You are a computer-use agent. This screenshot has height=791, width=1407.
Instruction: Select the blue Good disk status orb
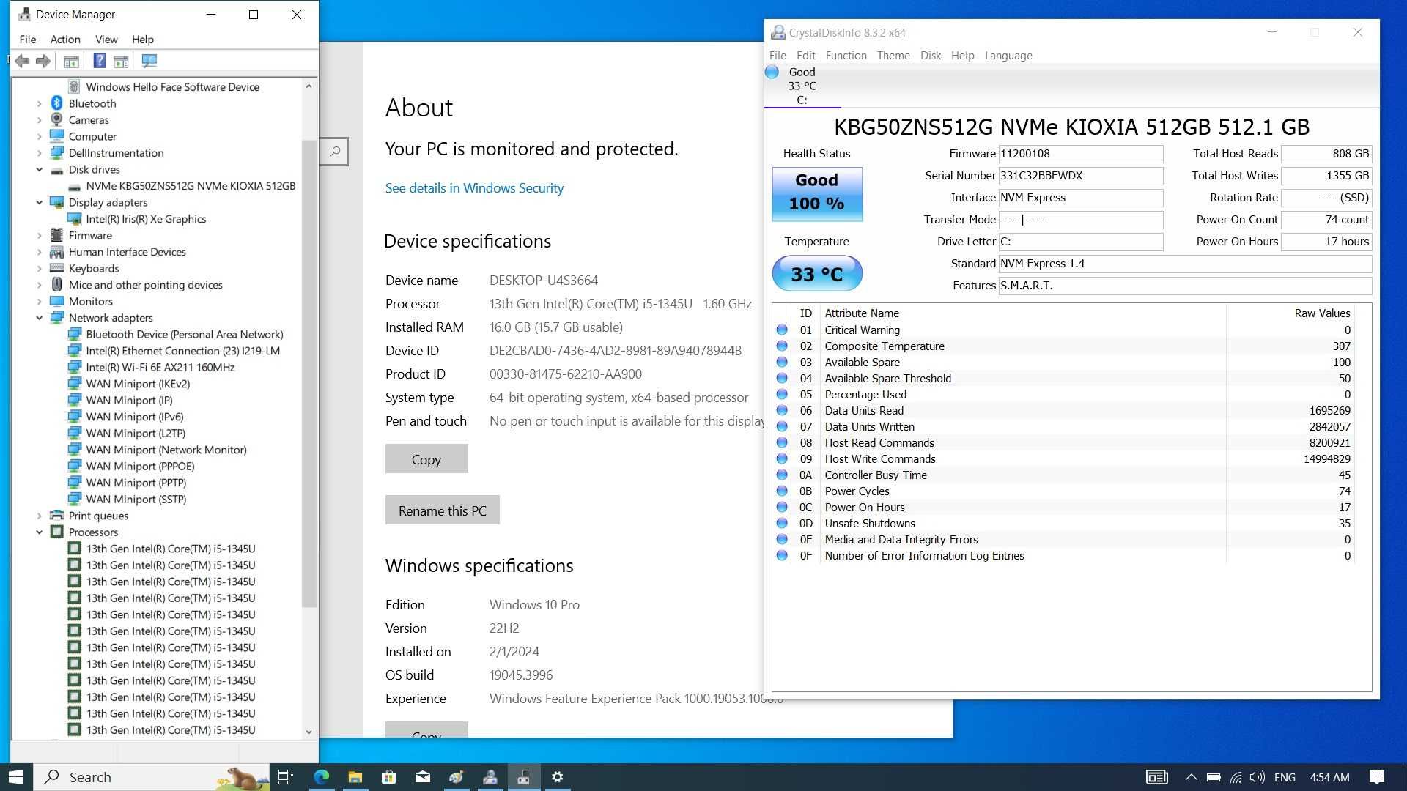772,72
